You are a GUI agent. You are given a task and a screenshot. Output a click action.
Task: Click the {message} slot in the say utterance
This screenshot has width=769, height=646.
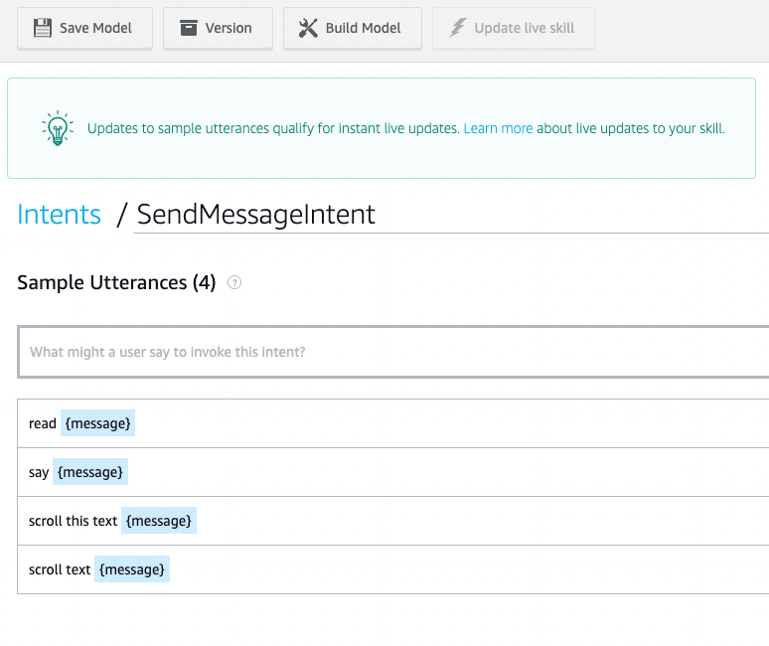(90, 472)
